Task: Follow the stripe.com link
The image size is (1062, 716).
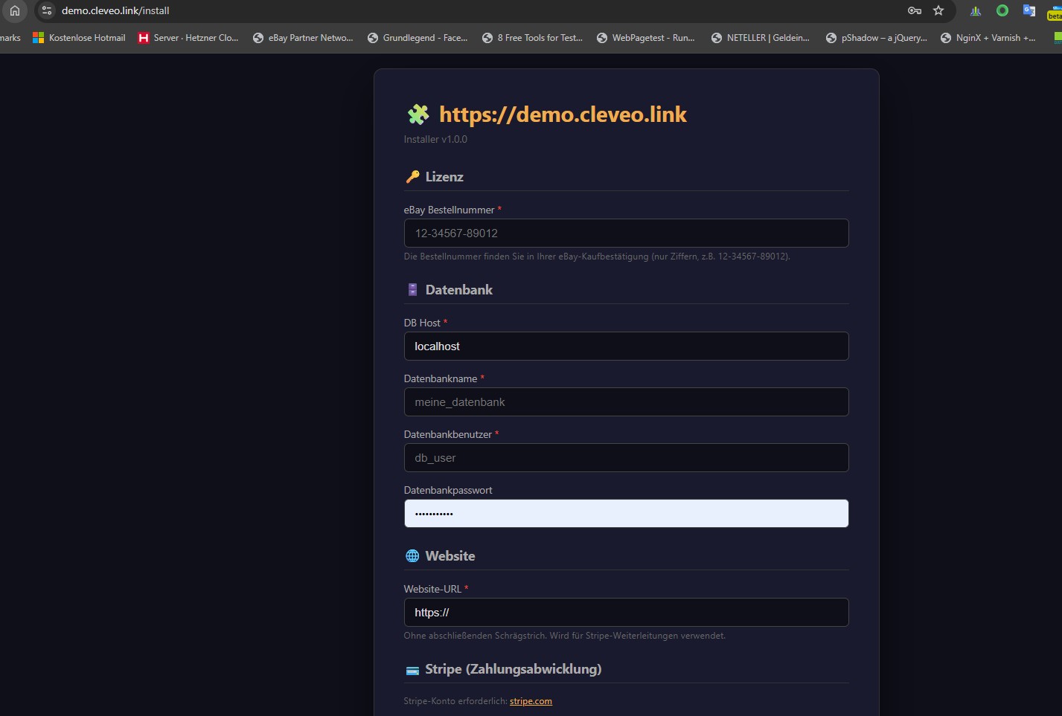Action: (531, 701)
